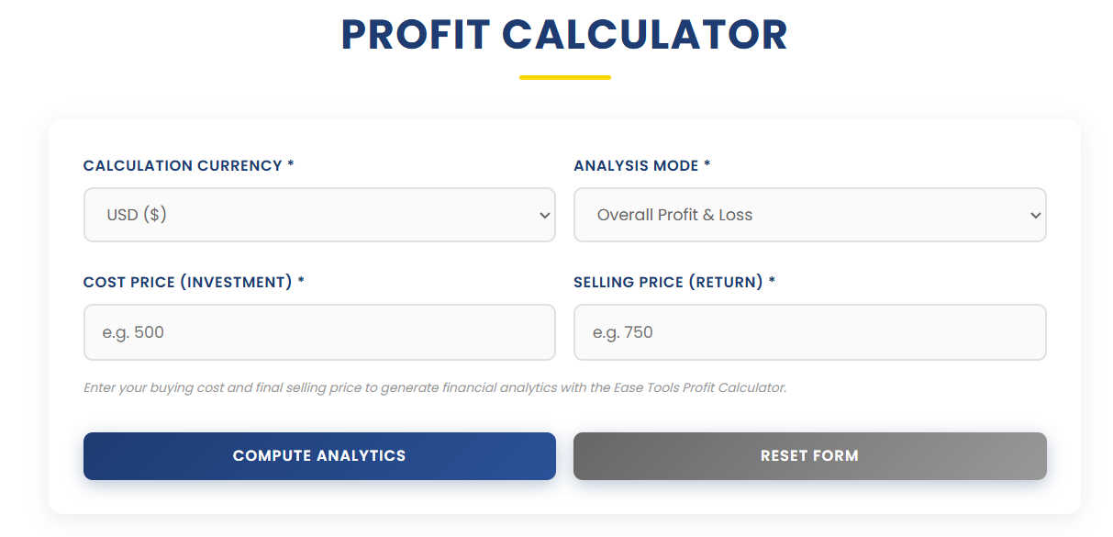Click the yellow divider under the title

point(565,78)
